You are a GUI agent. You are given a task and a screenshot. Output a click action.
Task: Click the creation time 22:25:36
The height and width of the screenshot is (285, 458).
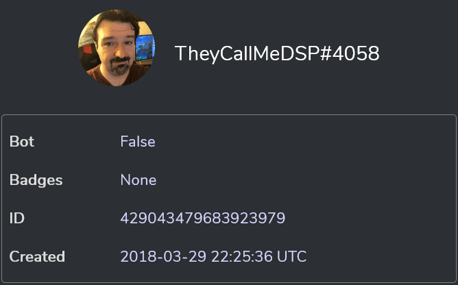point(242,257)
